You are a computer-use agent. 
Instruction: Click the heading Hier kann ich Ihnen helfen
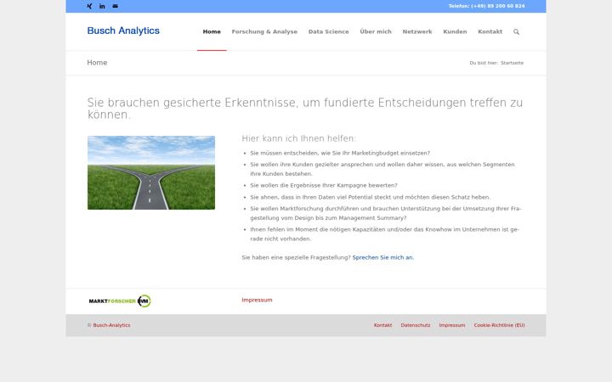tap(298, 138)
